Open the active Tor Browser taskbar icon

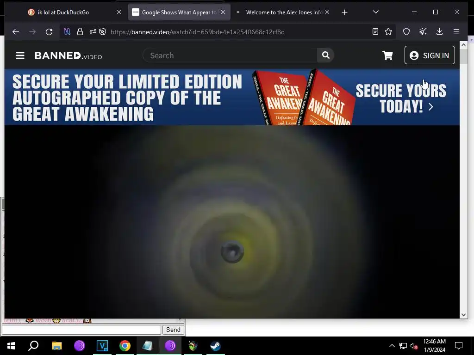point(170,346)
